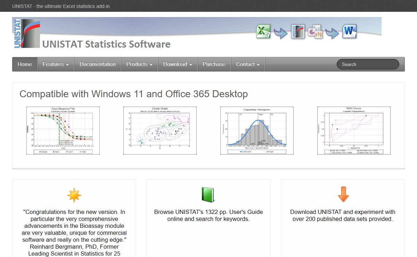Click the Compatible with Windows 11 heading
The image size is (417, 257).
[x=134, y=94]
